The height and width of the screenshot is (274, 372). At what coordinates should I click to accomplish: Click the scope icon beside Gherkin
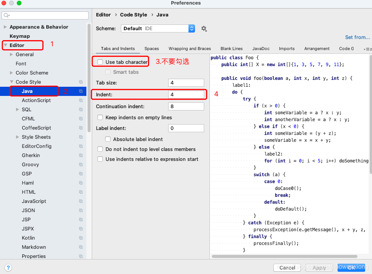[81, 156]
